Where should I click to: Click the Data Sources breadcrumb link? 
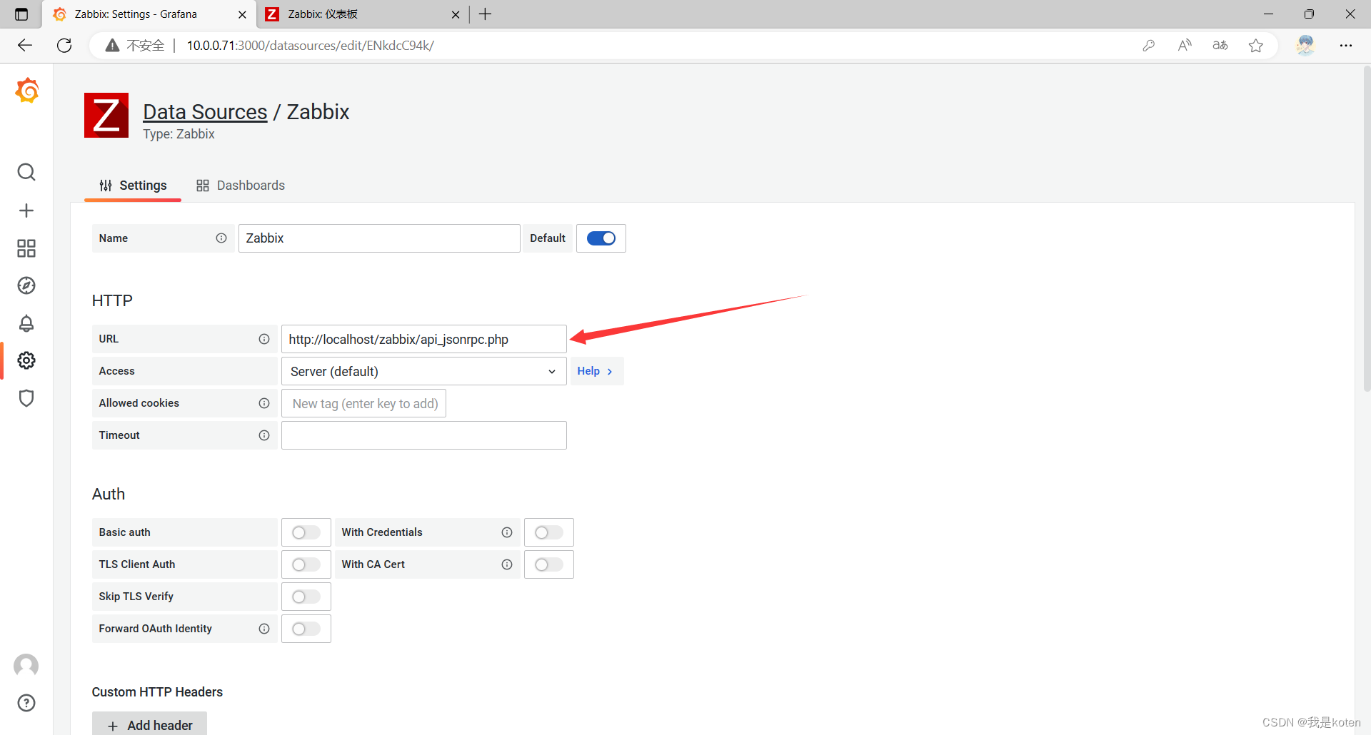tap(205, 112)
